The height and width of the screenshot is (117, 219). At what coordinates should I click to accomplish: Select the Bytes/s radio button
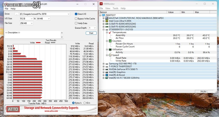pyautogui.click(x=73, y=103)
